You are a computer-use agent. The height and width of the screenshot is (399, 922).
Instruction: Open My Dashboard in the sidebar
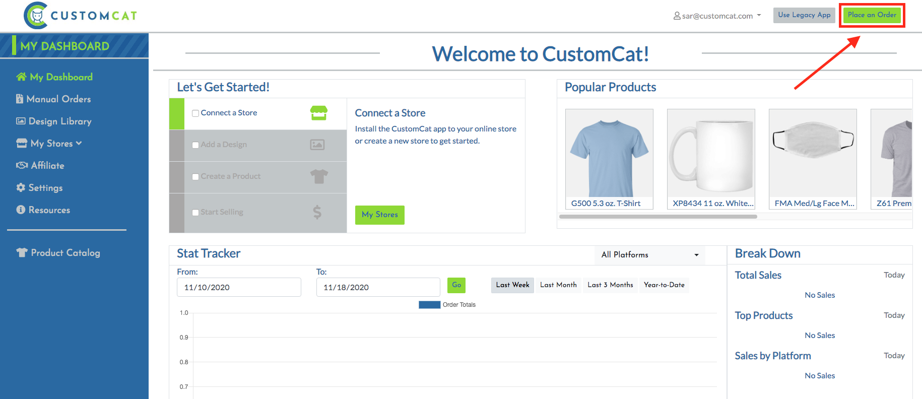(x=54, y=77)
